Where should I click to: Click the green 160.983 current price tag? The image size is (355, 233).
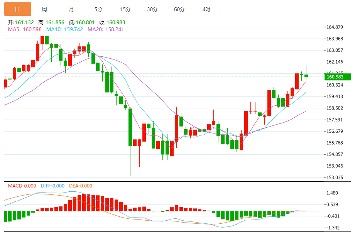click(338, 77)
